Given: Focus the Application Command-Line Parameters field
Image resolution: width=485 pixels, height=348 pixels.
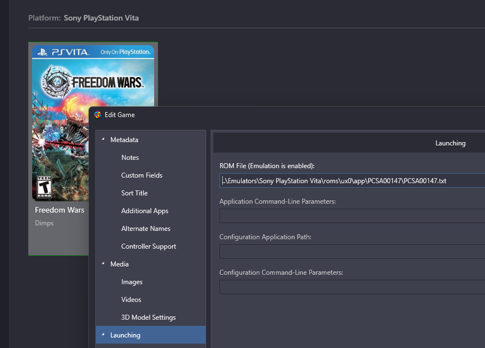Looking at the screenshot, I should point(352,216).
